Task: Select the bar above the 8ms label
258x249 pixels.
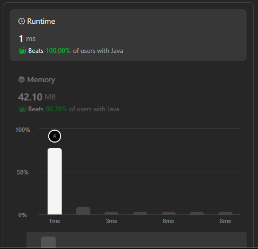Action: 226,213
